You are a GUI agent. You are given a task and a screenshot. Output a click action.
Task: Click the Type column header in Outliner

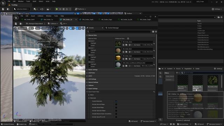pyautogui.click(x=199, y=21)
